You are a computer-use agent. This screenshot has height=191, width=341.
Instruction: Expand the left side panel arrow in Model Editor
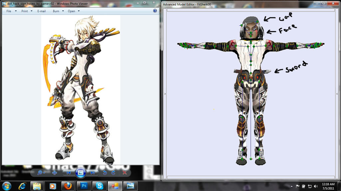[165, 94]
